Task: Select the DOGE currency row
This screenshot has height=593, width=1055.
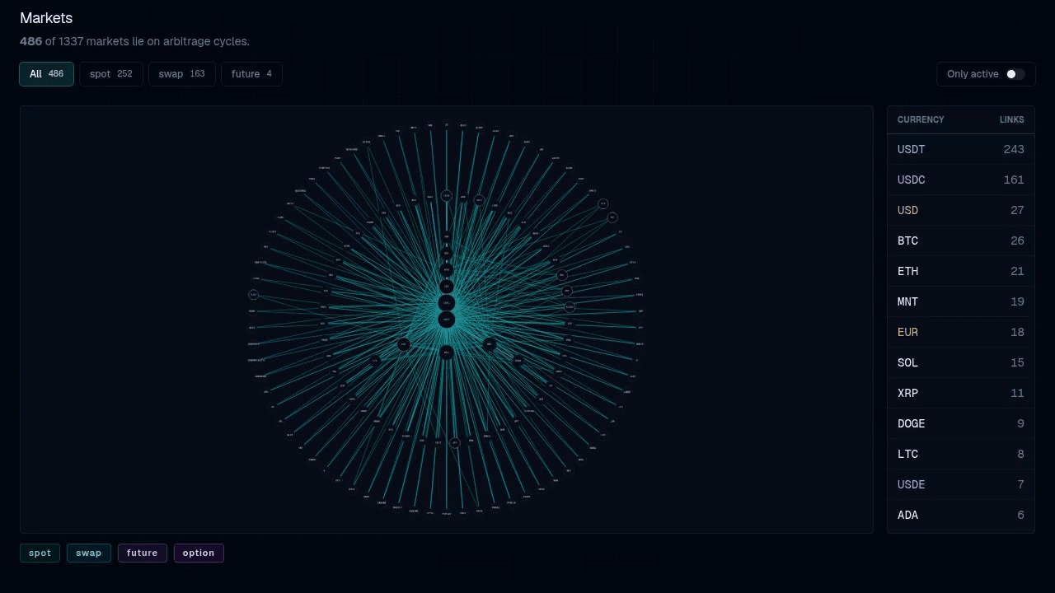Action: pyautogui.click(x=961, y=424)
